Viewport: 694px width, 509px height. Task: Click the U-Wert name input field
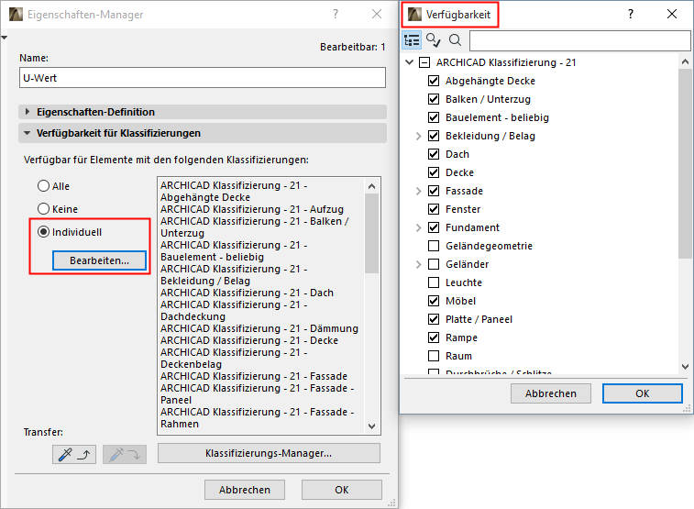tap(202, 78)
